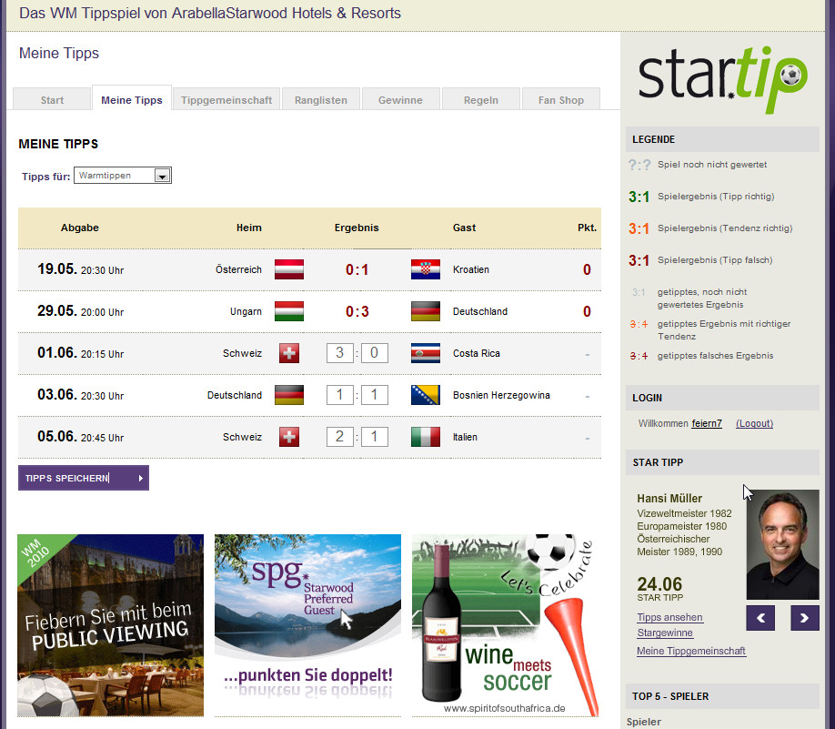
Task: View the Regeln tab
Action: (481, 99)
